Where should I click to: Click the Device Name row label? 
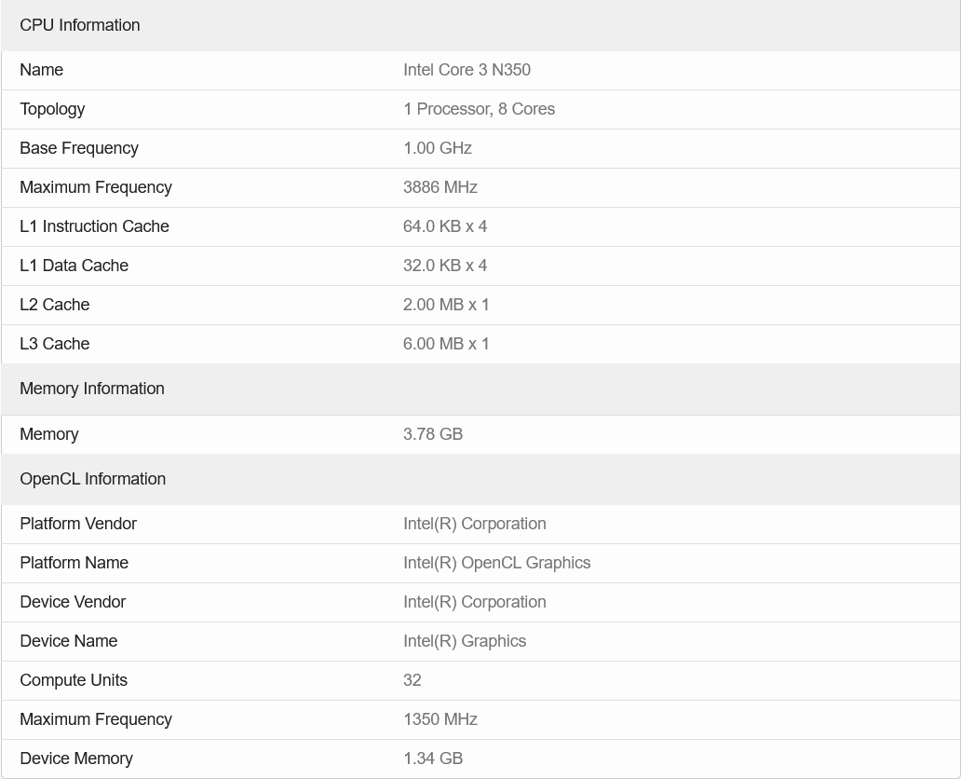pos(69,641)
